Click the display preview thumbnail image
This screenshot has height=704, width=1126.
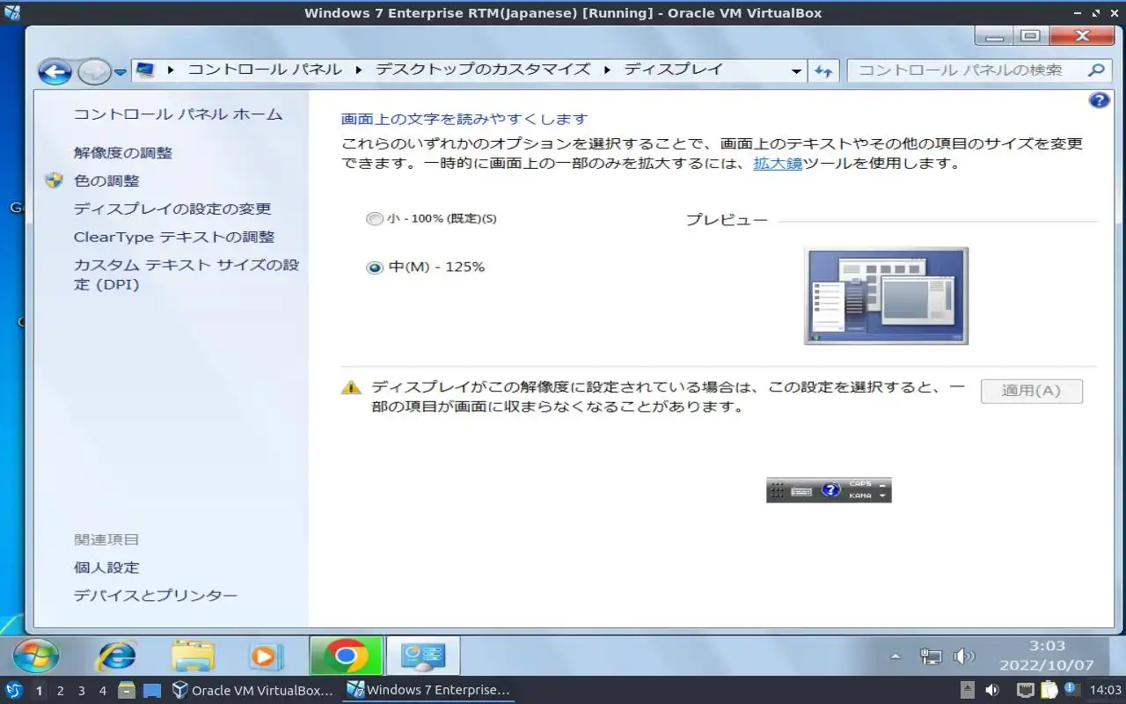(886, 296)
